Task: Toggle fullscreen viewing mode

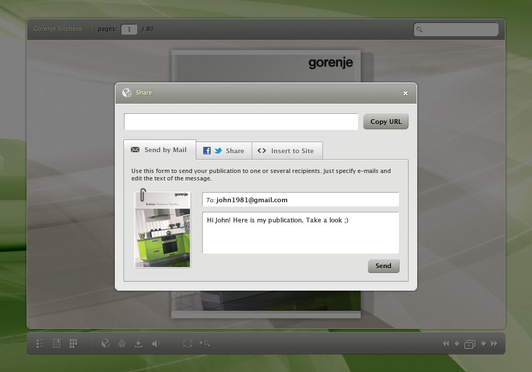Action: [x=188, y=344]
